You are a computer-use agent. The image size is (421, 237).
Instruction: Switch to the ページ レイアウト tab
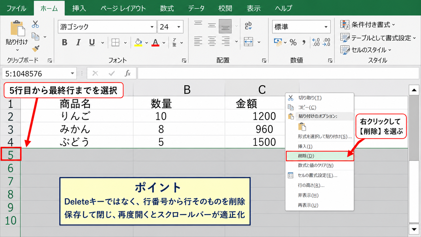pyautogui.click(x=123, y=8)
